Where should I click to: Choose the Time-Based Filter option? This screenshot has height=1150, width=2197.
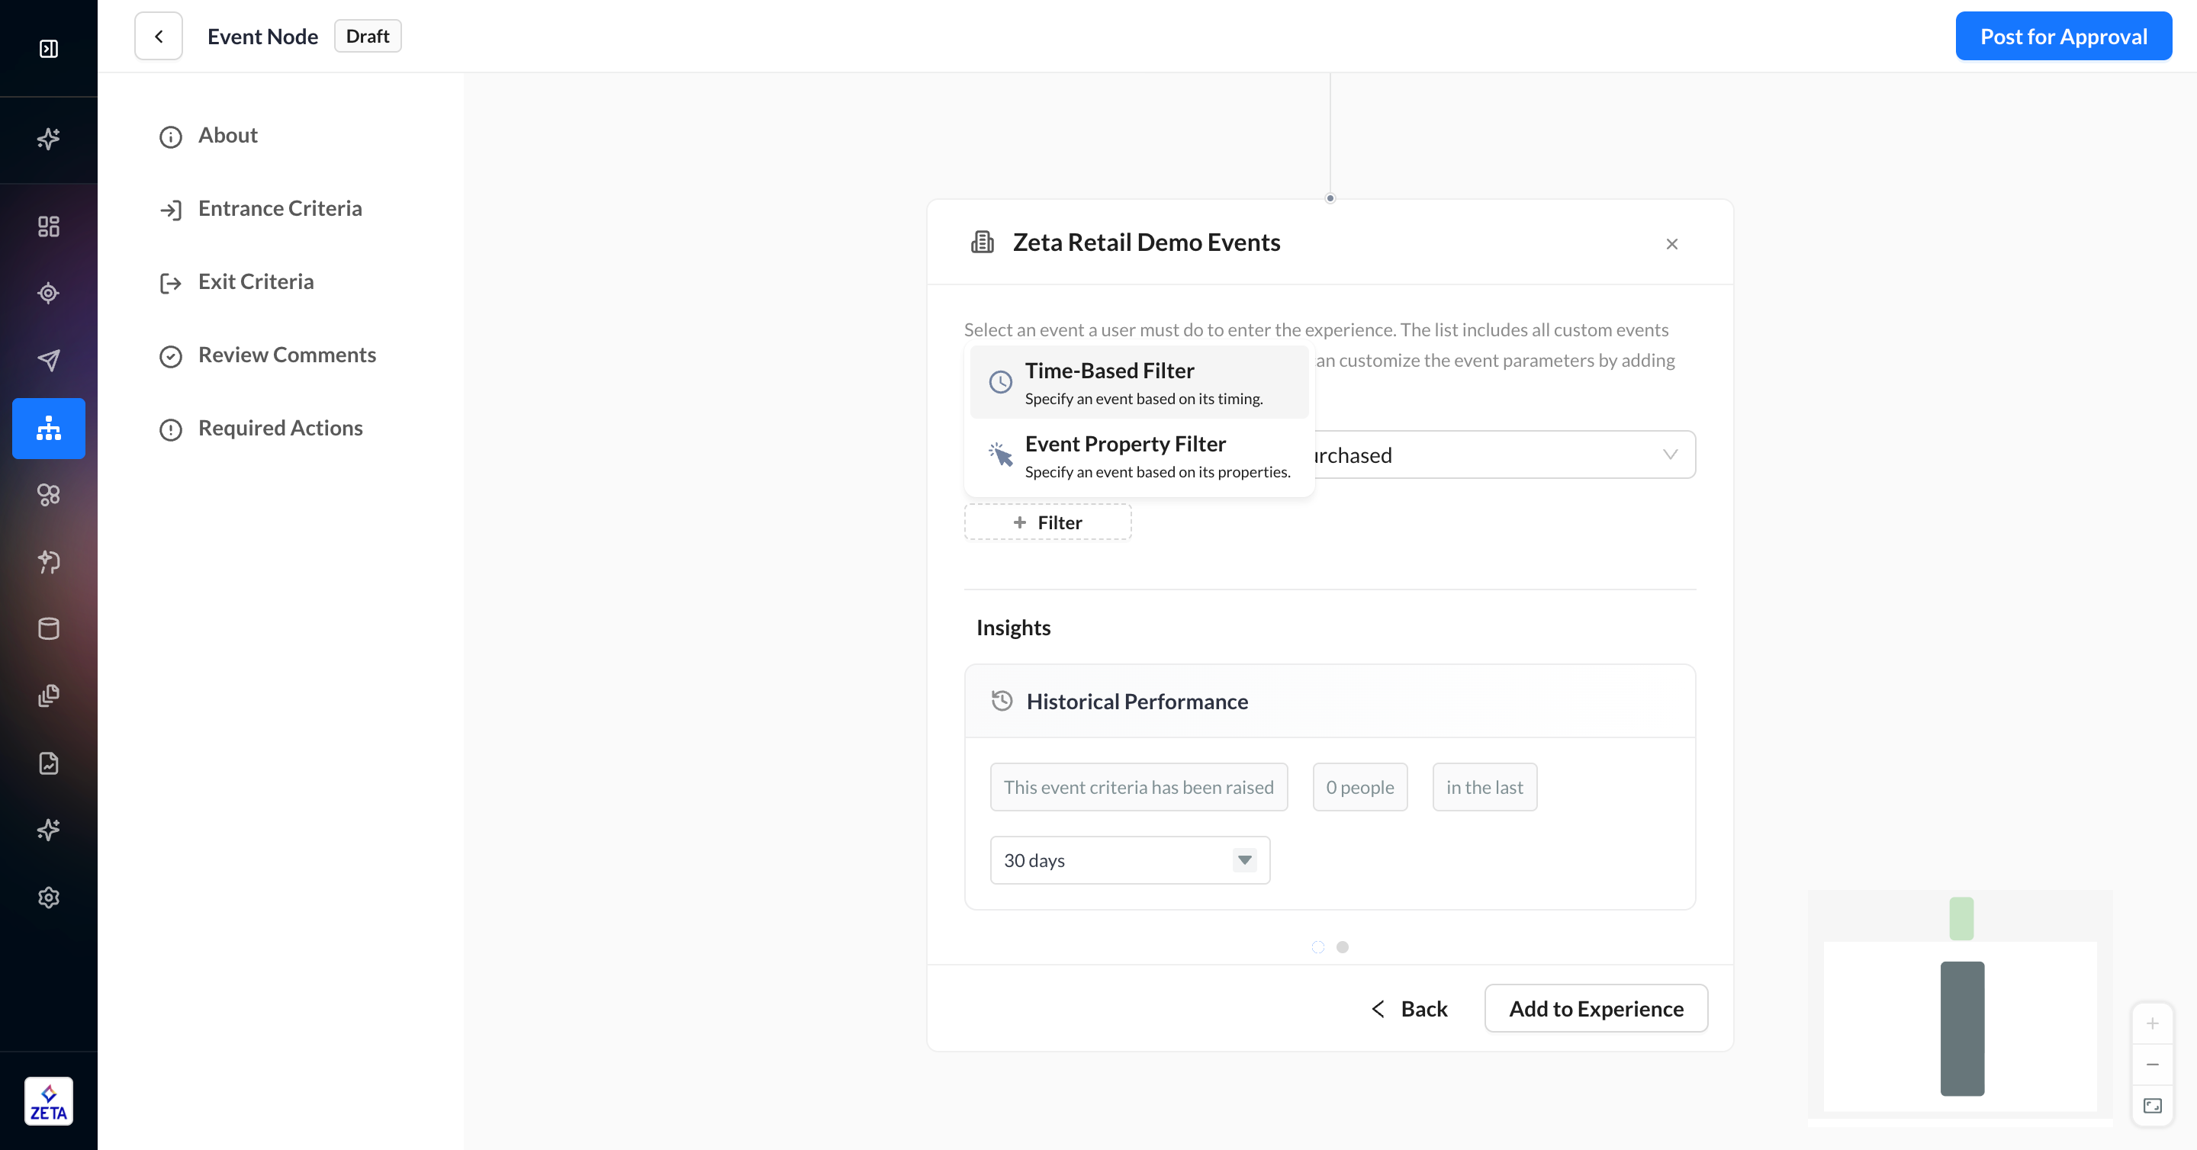pyautogui.click(x=1139, y=382)
